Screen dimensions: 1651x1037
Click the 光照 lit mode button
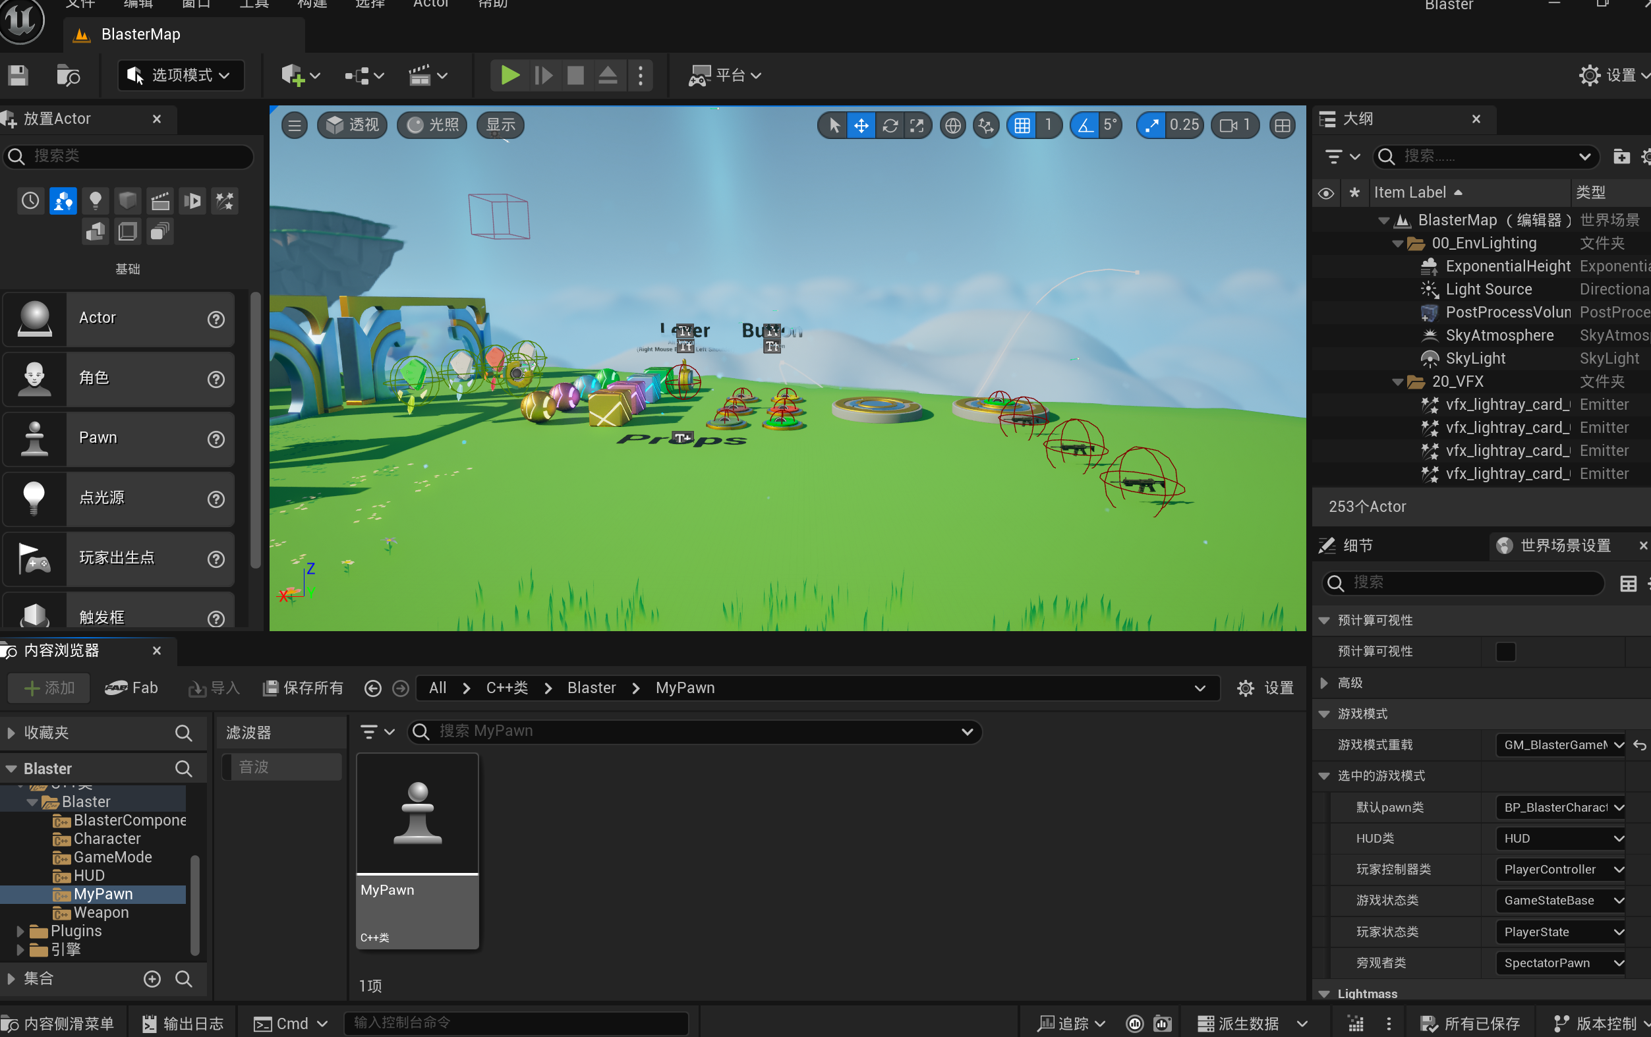coord(432,125)
